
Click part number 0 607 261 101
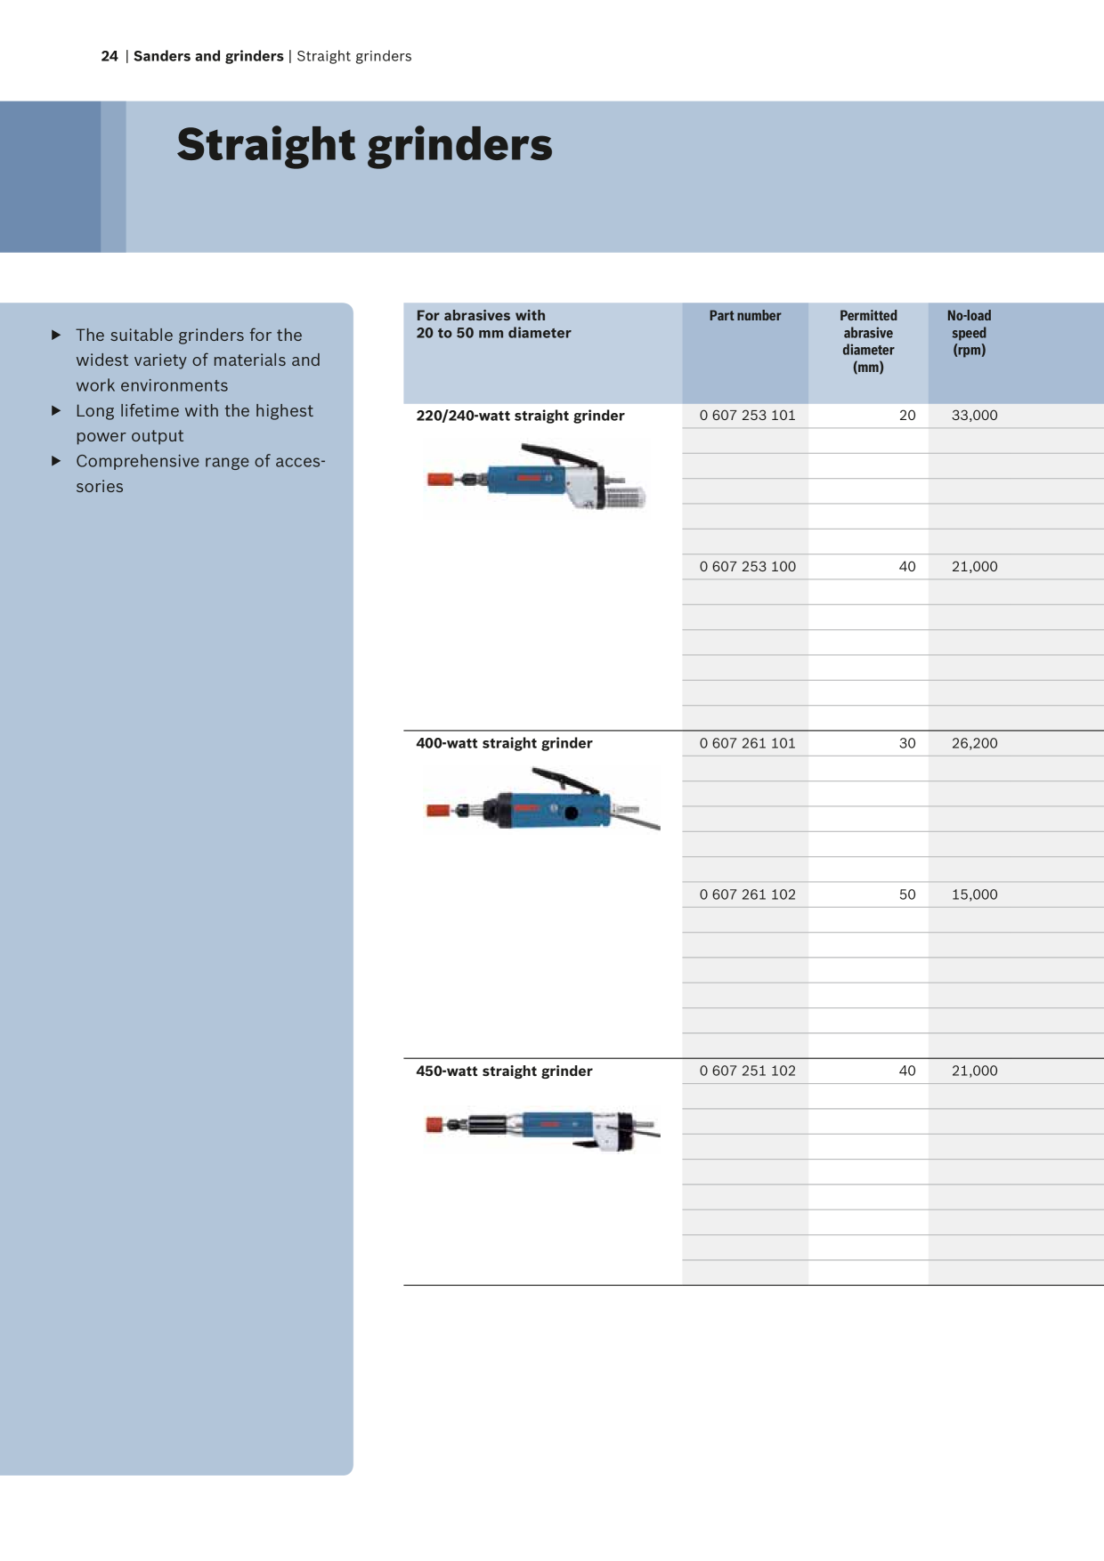pyautogui.click(x=748, y=743)
